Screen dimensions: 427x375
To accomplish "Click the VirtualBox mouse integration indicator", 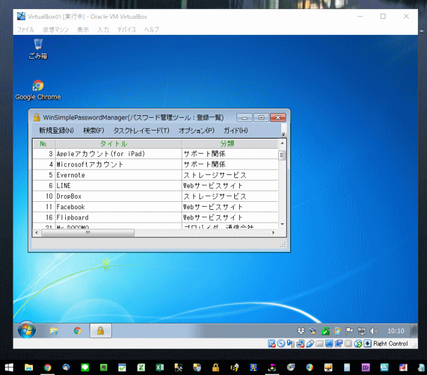I will 358,344.
